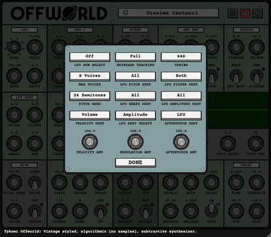Open Max Voices dropdown showing 8 Voices
This screenshot has width=271, height=237.
coord(90,76)
